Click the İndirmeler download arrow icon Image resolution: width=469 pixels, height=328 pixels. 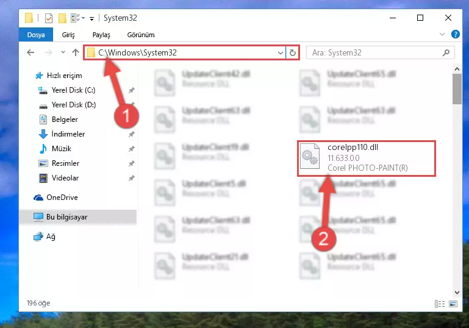(43, 134)
